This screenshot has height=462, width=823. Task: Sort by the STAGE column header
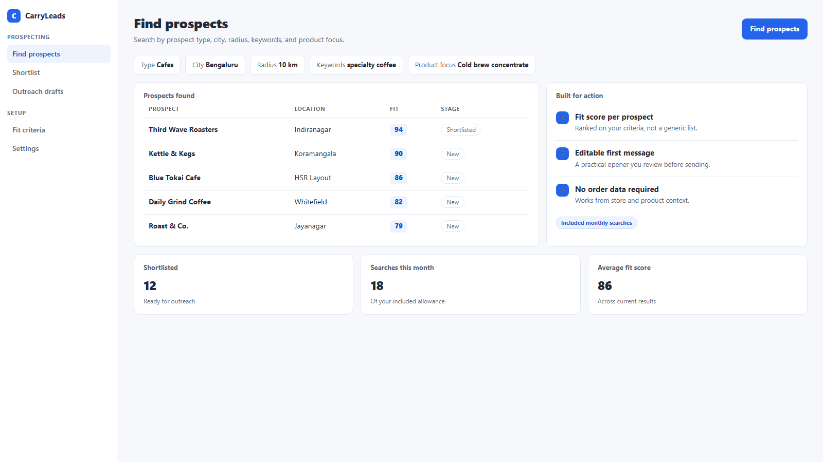450,109
